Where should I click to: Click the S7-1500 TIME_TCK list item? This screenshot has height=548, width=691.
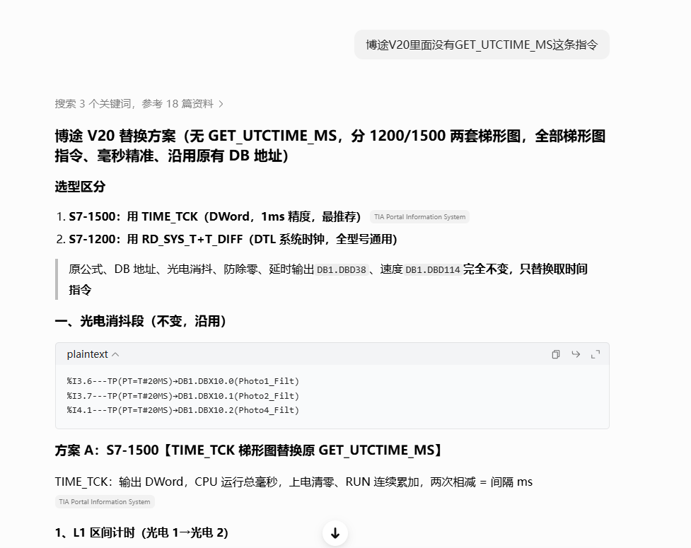[214, 217]
